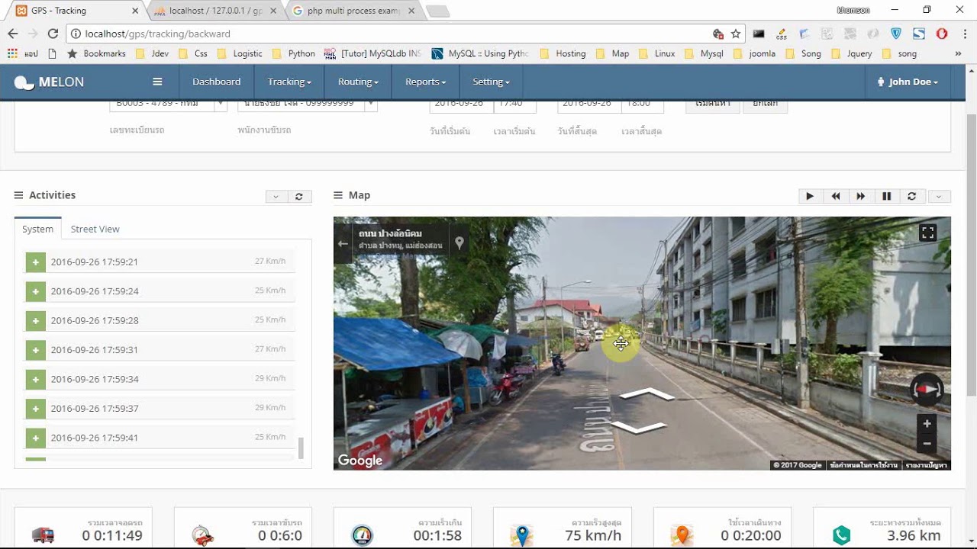
Task: Toggle the hamburger sidebar menu
Action: point(157,82)
